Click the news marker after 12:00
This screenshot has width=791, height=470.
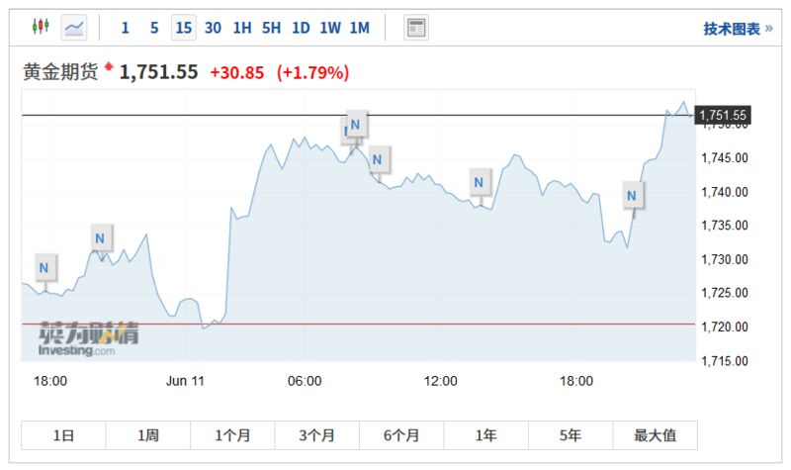point(479,182)
